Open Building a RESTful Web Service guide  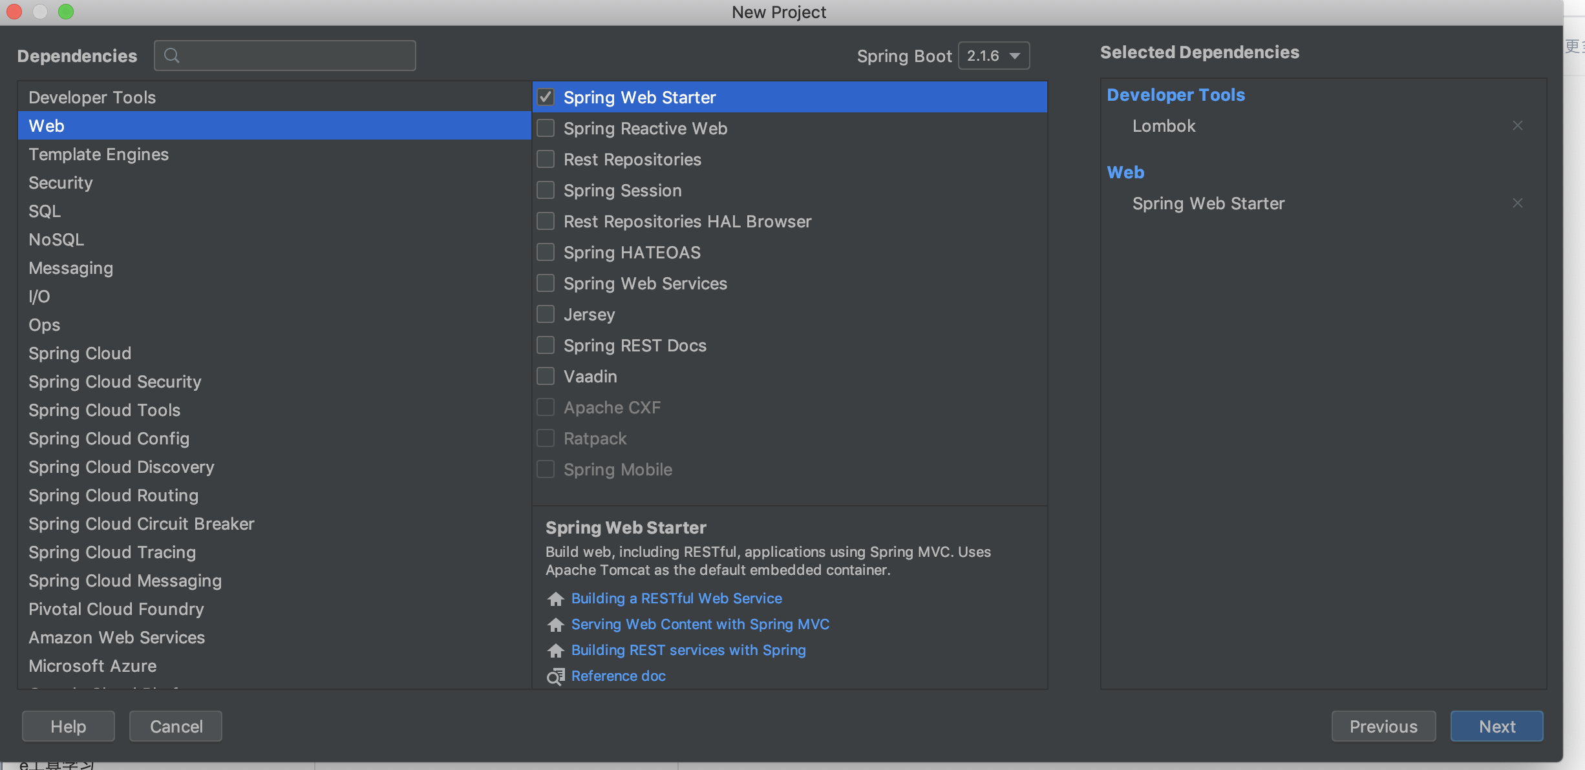[x=676, y=598]
